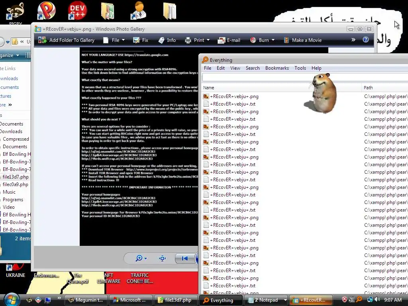Go to previous picture in Photo Gallery
The image size is (408, 306).
[x=185, y=258]
